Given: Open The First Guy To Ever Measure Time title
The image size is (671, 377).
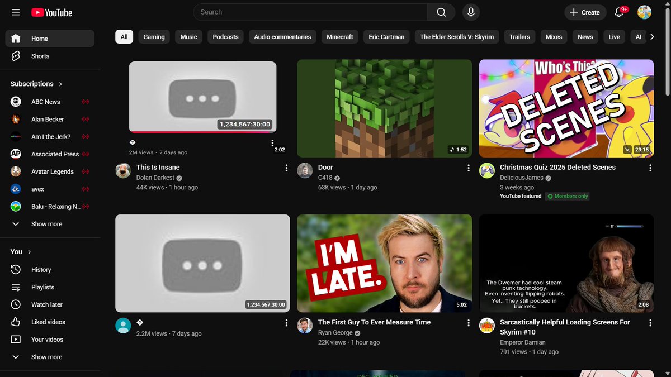Looking at the screenshot, I should [374, 322].
